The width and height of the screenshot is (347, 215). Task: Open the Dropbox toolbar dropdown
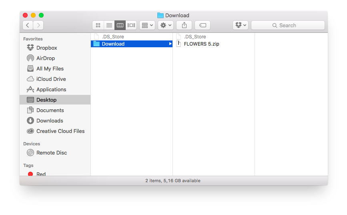tap(241, 25)
